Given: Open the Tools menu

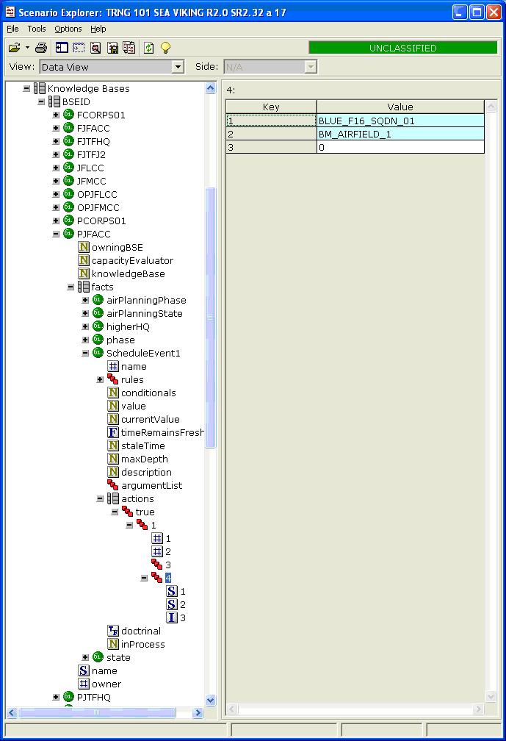Looking at the screenshot, I should [x=37, y=29].
